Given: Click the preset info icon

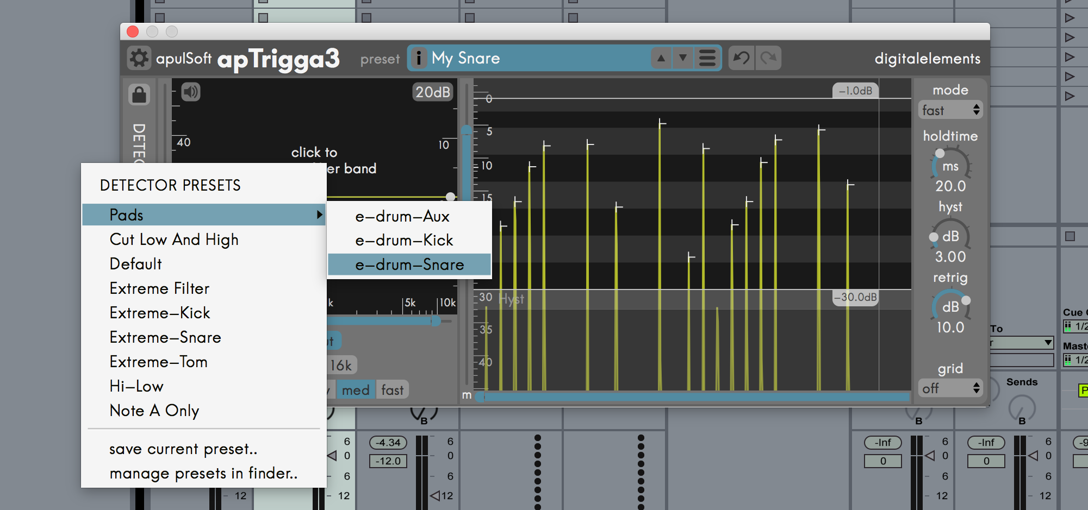Looking at the screenshot, I should (419, 58).
